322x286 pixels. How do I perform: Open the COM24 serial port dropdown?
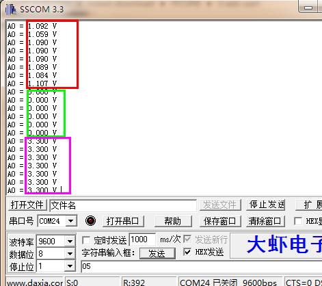71,221
